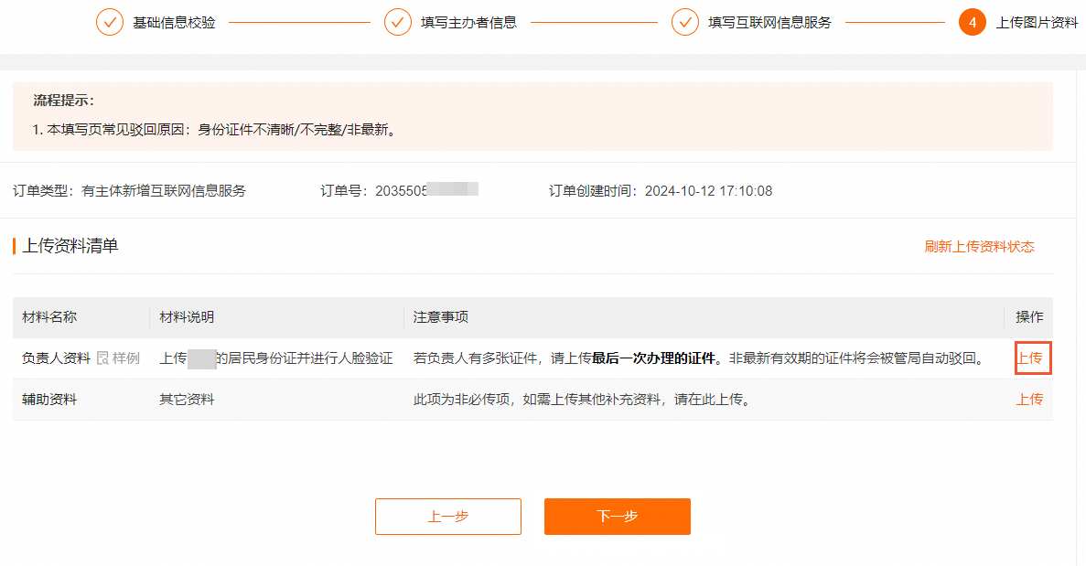Click 刷新上传资料状态 to refresh upload status
This screenshot has width=1086, height=566.
click(979, 246)
